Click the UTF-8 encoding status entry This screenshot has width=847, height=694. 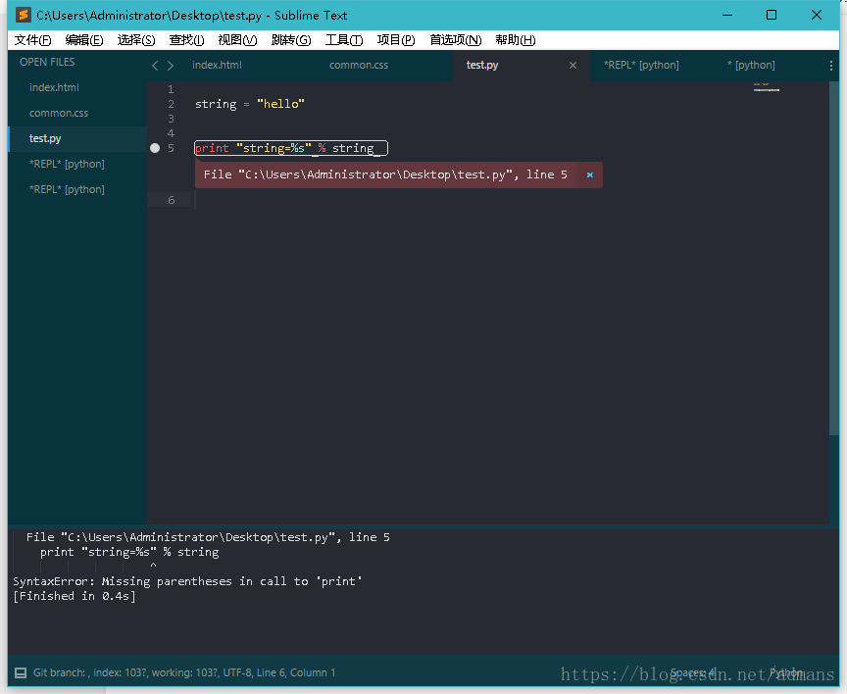tap(237, 673)
